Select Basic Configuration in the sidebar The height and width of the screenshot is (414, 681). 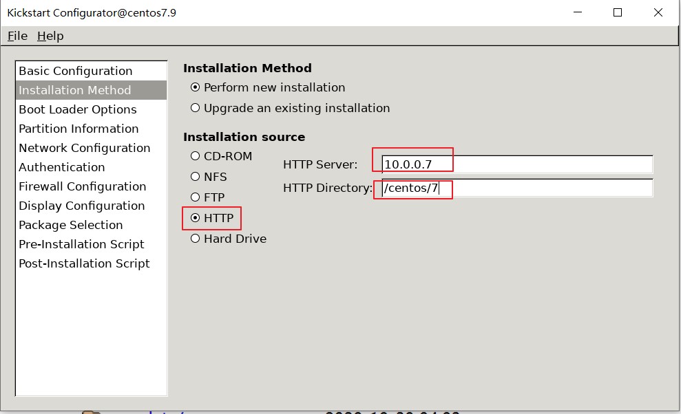point(91,71)
